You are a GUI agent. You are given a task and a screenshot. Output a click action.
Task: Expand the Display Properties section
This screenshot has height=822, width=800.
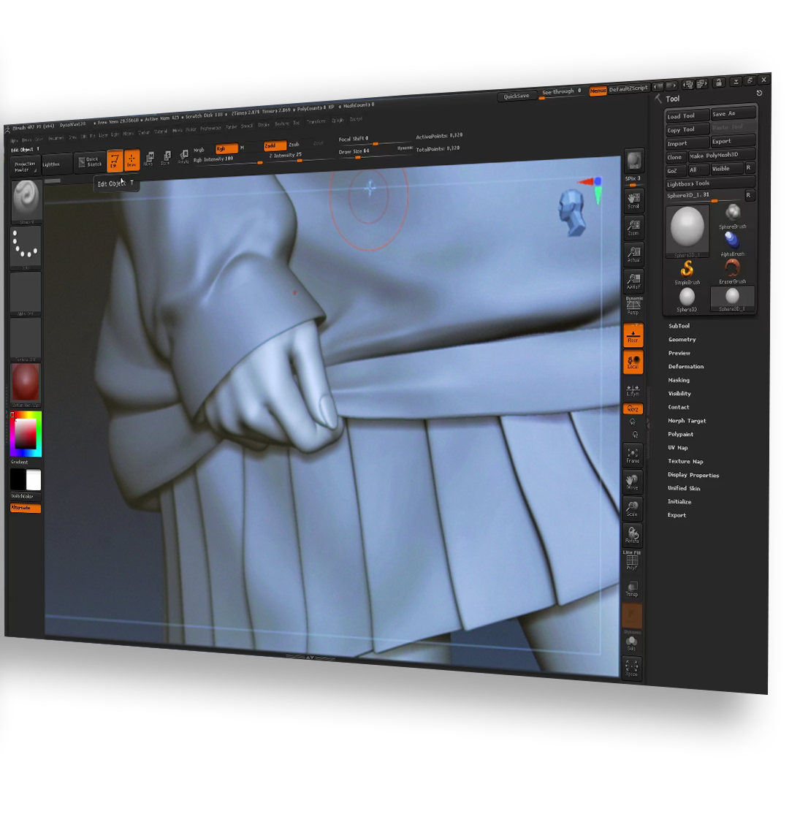[693, 475]
